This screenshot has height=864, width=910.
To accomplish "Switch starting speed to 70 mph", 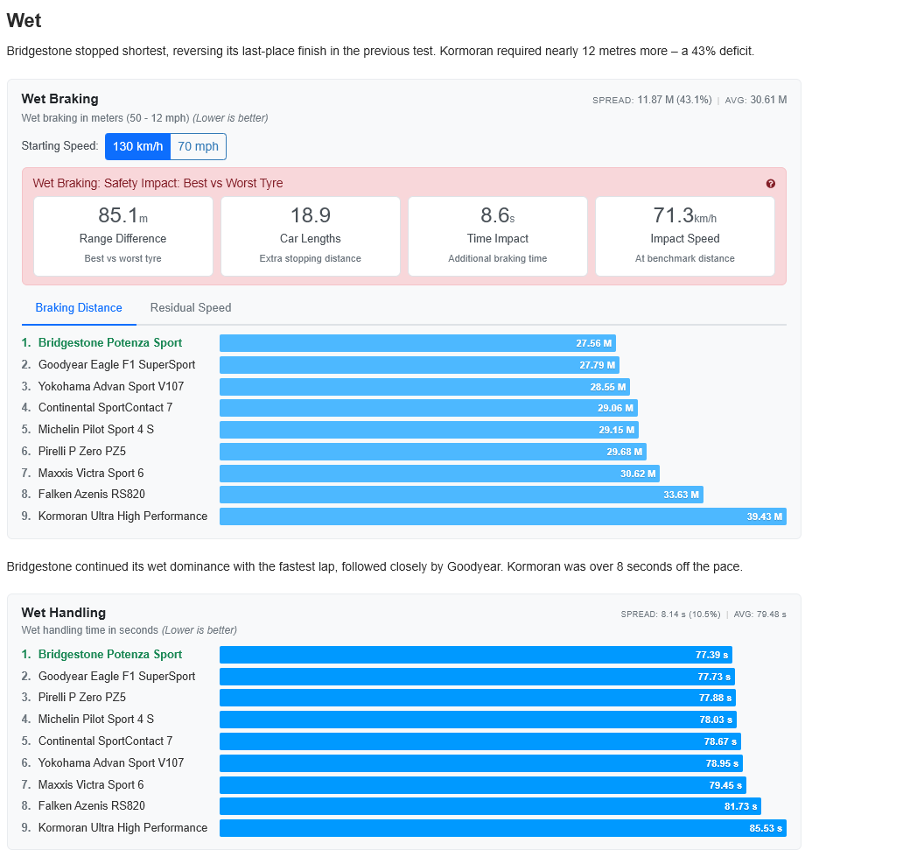I will point(198,146).
